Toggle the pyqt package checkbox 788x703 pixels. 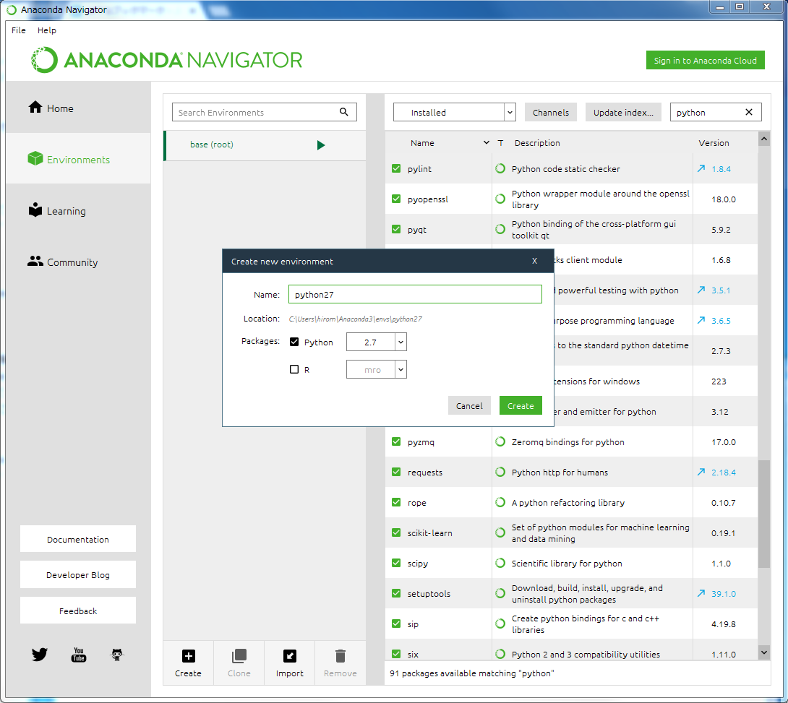396,229
